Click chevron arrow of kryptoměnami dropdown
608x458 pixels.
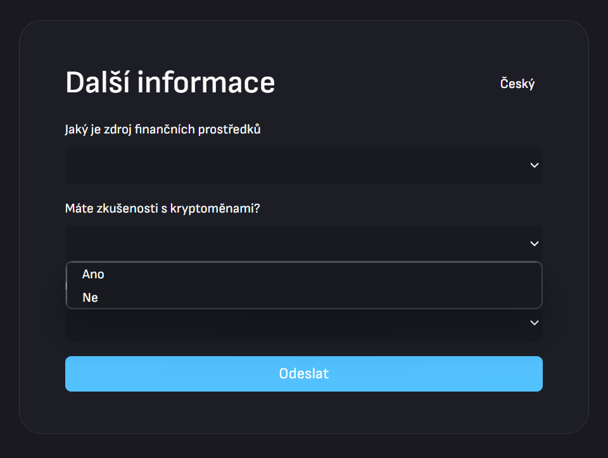point(534,244)
